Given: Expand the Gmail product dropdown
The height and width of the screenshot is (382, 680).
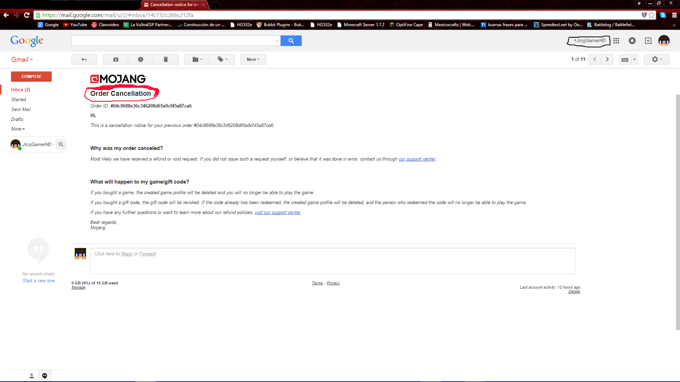Looking at the screenshot, I should pos(22,60).
